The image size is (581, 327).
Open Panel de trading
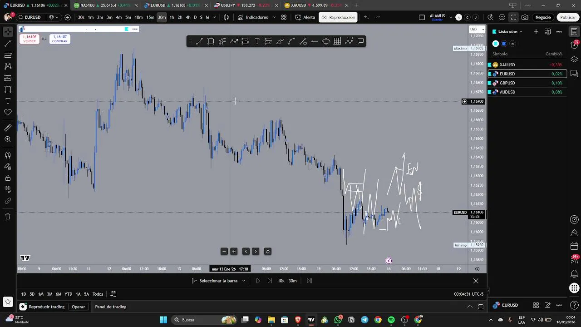point(111,307)
